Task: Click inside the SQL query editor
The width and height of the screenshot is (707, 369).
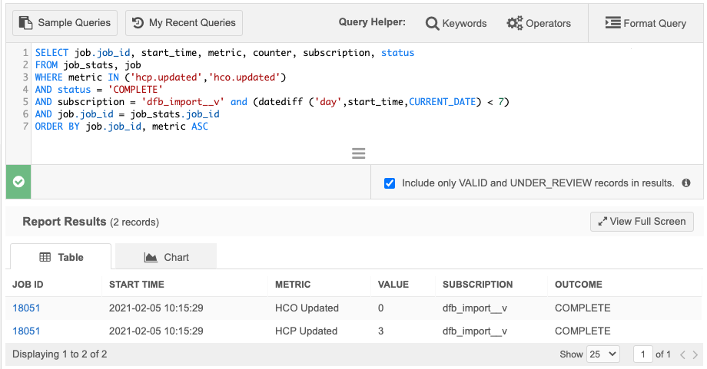Action: [x=307, y=92]
